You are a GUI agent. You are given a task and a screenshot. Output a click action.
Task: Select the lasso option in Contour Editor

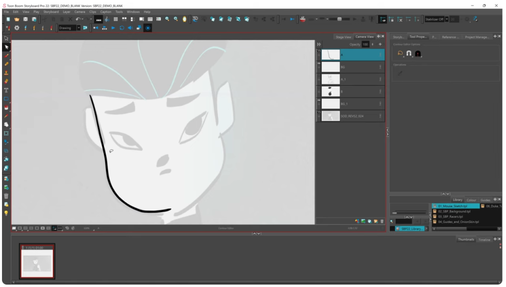coord(400,53)
